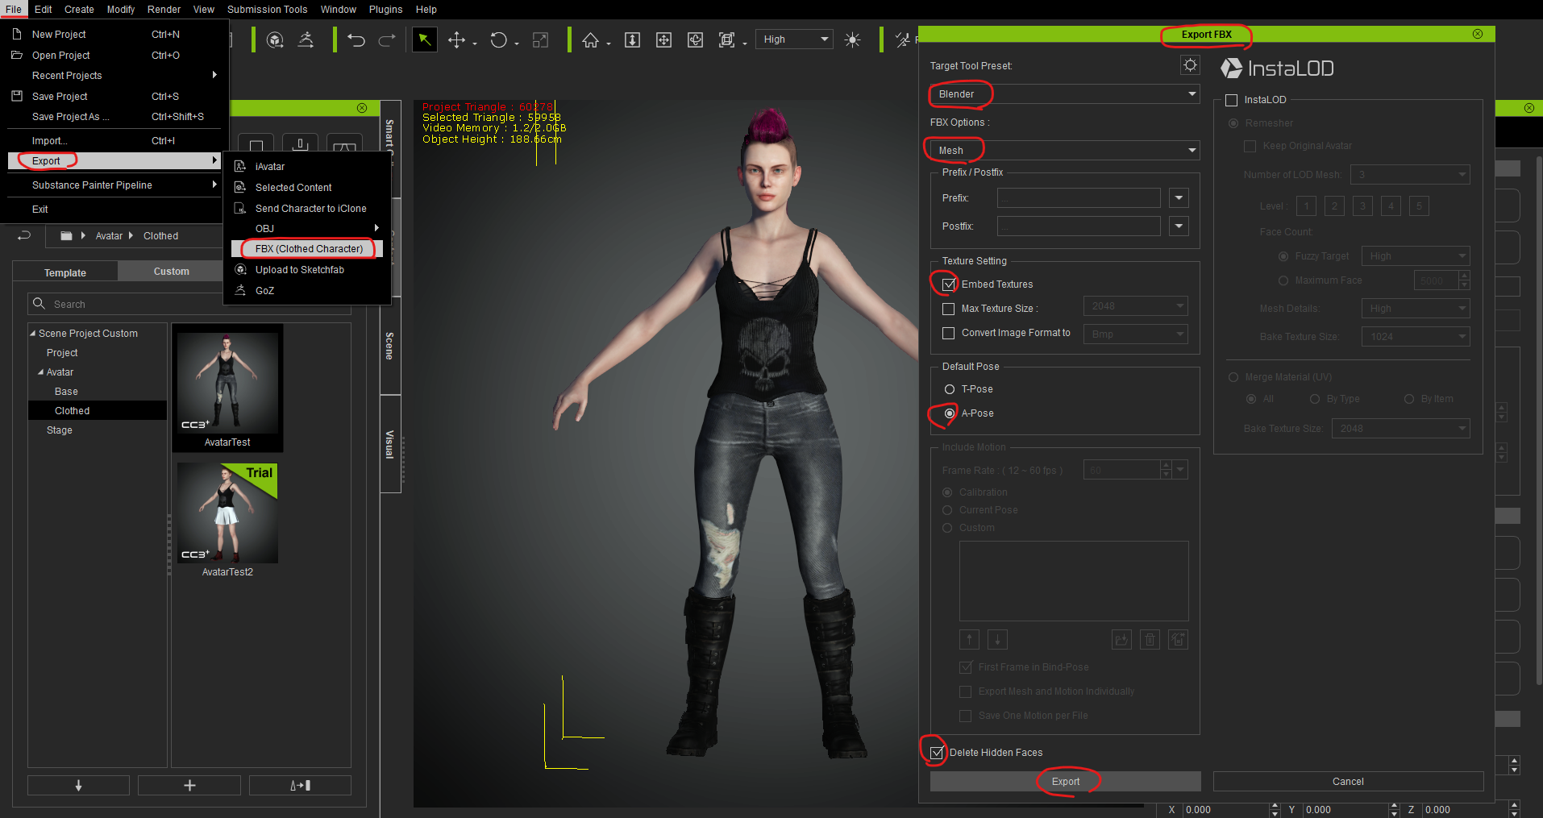The image size is (1543, 818).
Task: Click the replace button at bottom of Content panel
Action: tap(300, 785)
